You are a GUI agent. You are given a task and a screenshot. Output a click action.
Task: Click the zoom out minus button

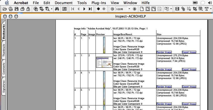(112, 9)
